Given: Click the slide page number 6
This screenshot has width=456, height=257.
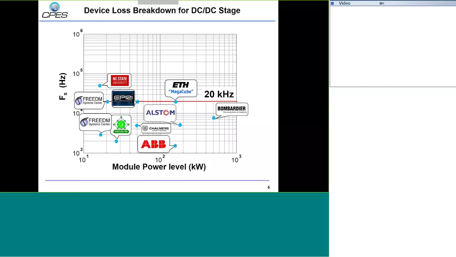Looking at the screenshot, I should (269, 187).
